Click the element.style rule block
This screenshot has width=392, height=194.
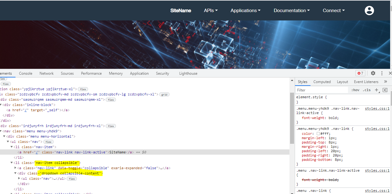pyautogui.click(x=343, y=99)
